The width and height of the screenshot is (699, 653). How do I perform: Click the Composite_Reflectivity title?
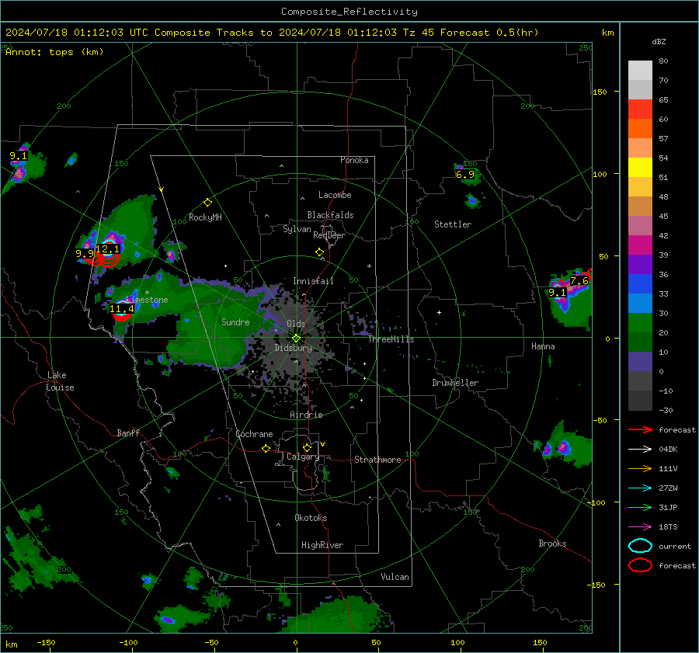349,12
